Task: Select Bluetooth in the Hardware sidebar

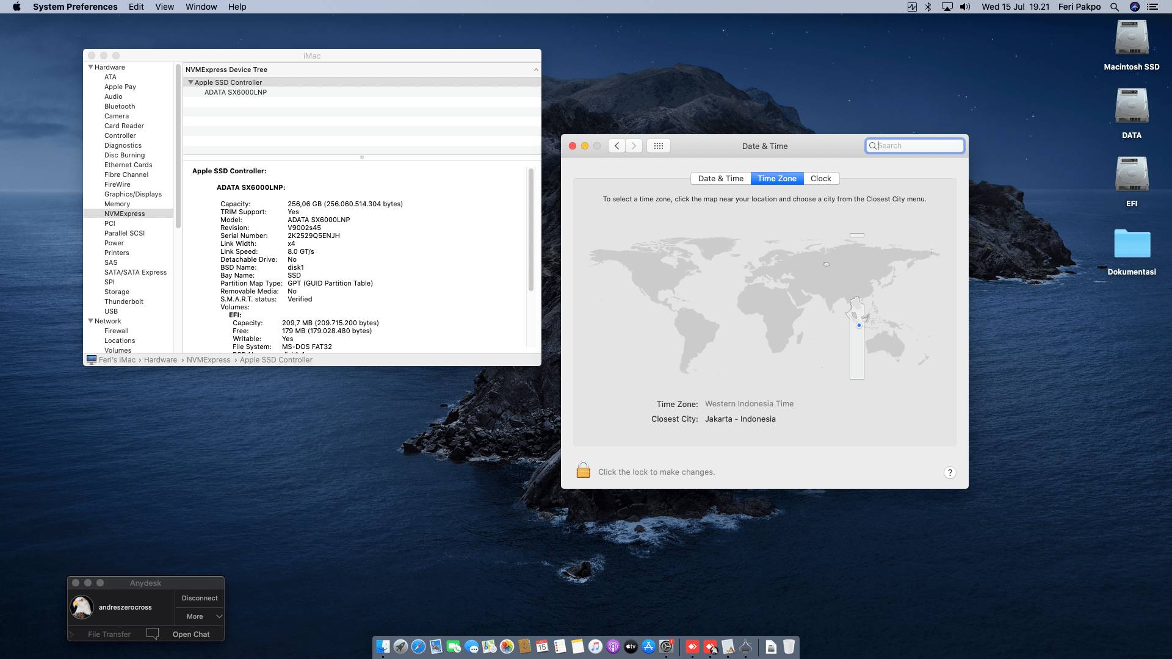Action: tap(120, 106)
